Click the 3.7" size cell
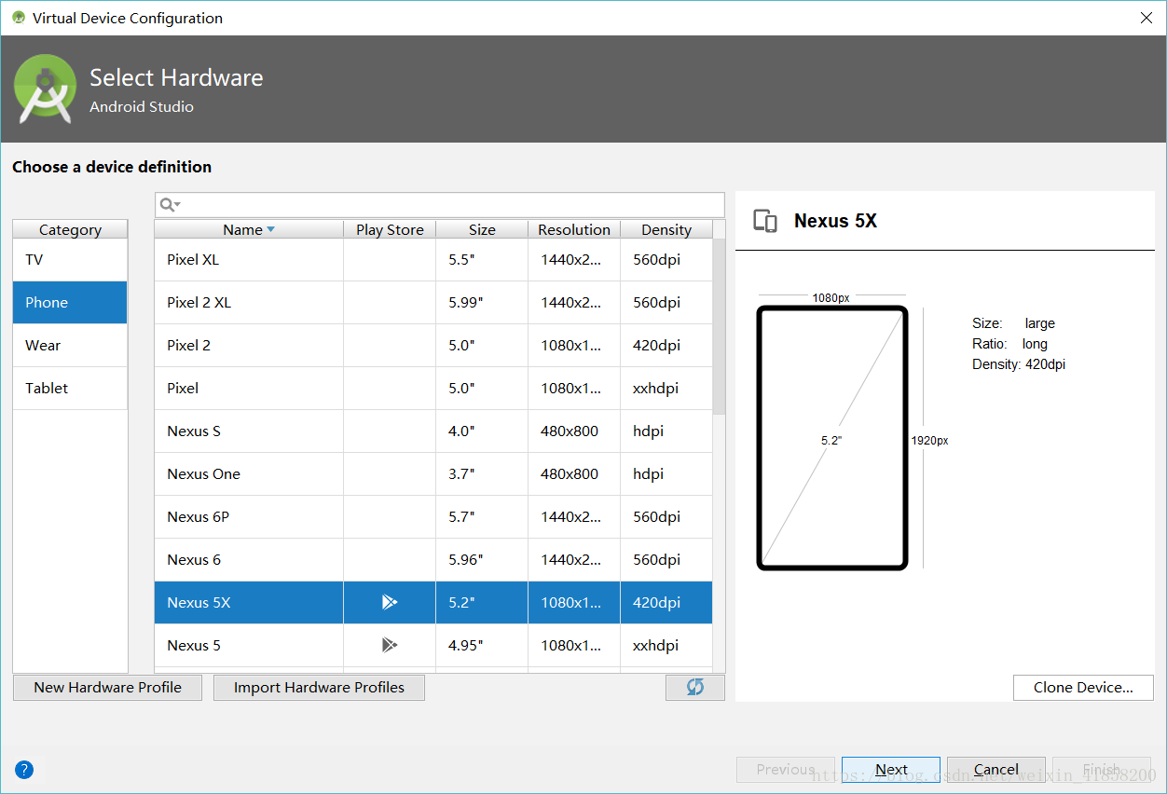This screenshot has width=1167, height=794. tap(482, 474)
